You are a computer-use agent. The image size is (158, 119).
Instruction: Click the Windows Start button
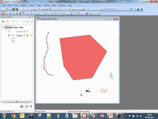pos(4,116)
